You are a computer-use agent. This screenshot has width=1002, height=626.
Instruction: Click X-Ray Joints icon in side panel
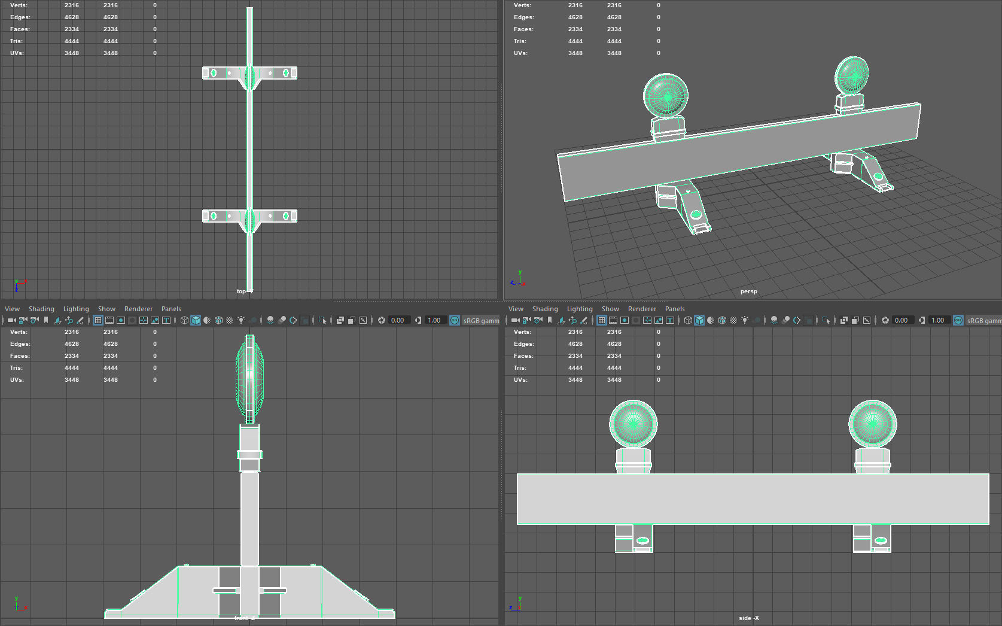[866, 320]
